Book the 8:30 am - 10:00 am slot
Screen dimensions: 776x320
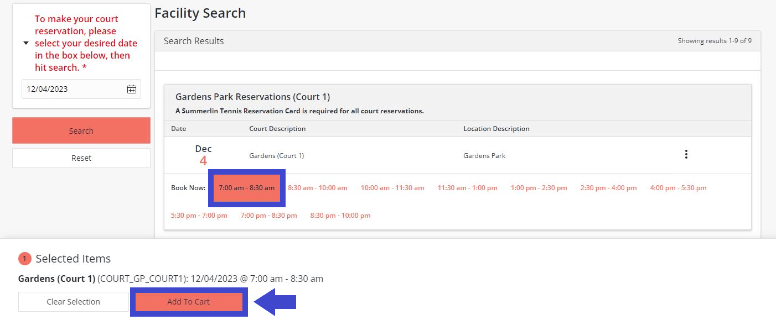click(x=318, y=188)
